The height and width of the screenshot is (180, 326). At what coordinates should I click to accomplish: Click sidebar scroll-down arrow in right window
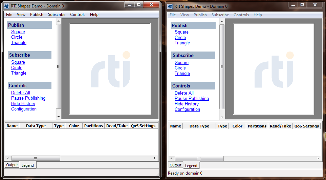click(x=222, y=117)
